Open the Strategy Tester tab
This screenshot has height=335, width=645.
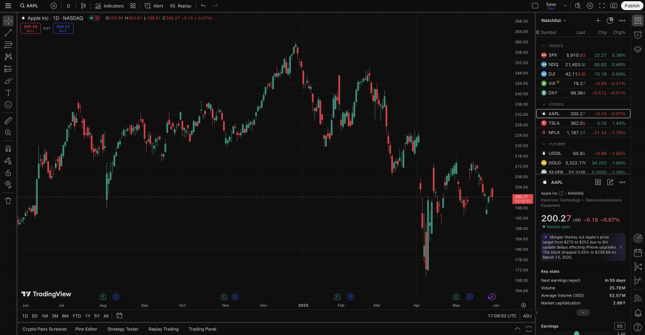pyautogui.click(x=123, y=329)
